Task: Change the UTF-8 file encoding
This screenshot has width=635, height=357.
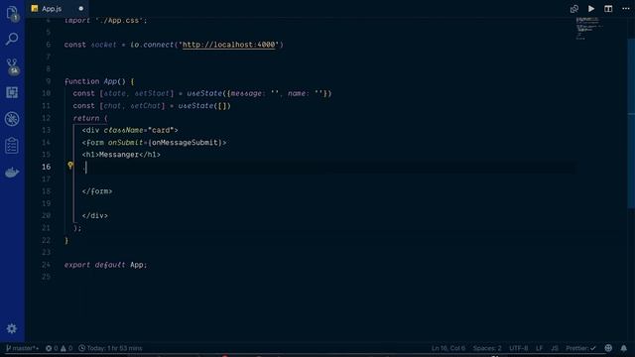Action: 518,348
